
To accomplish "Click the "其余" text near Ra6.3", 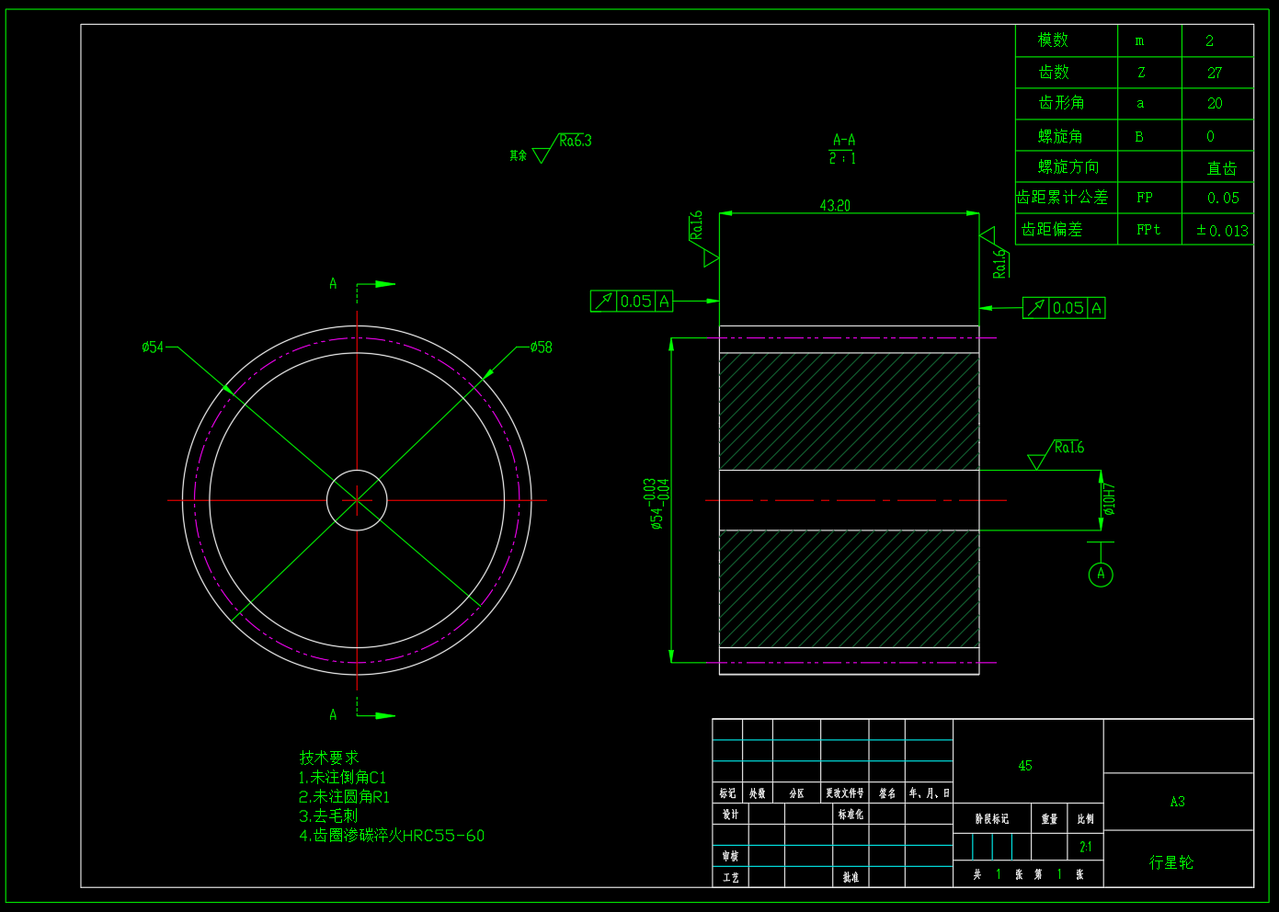I will pyautogui.click(x=519, y=156).
